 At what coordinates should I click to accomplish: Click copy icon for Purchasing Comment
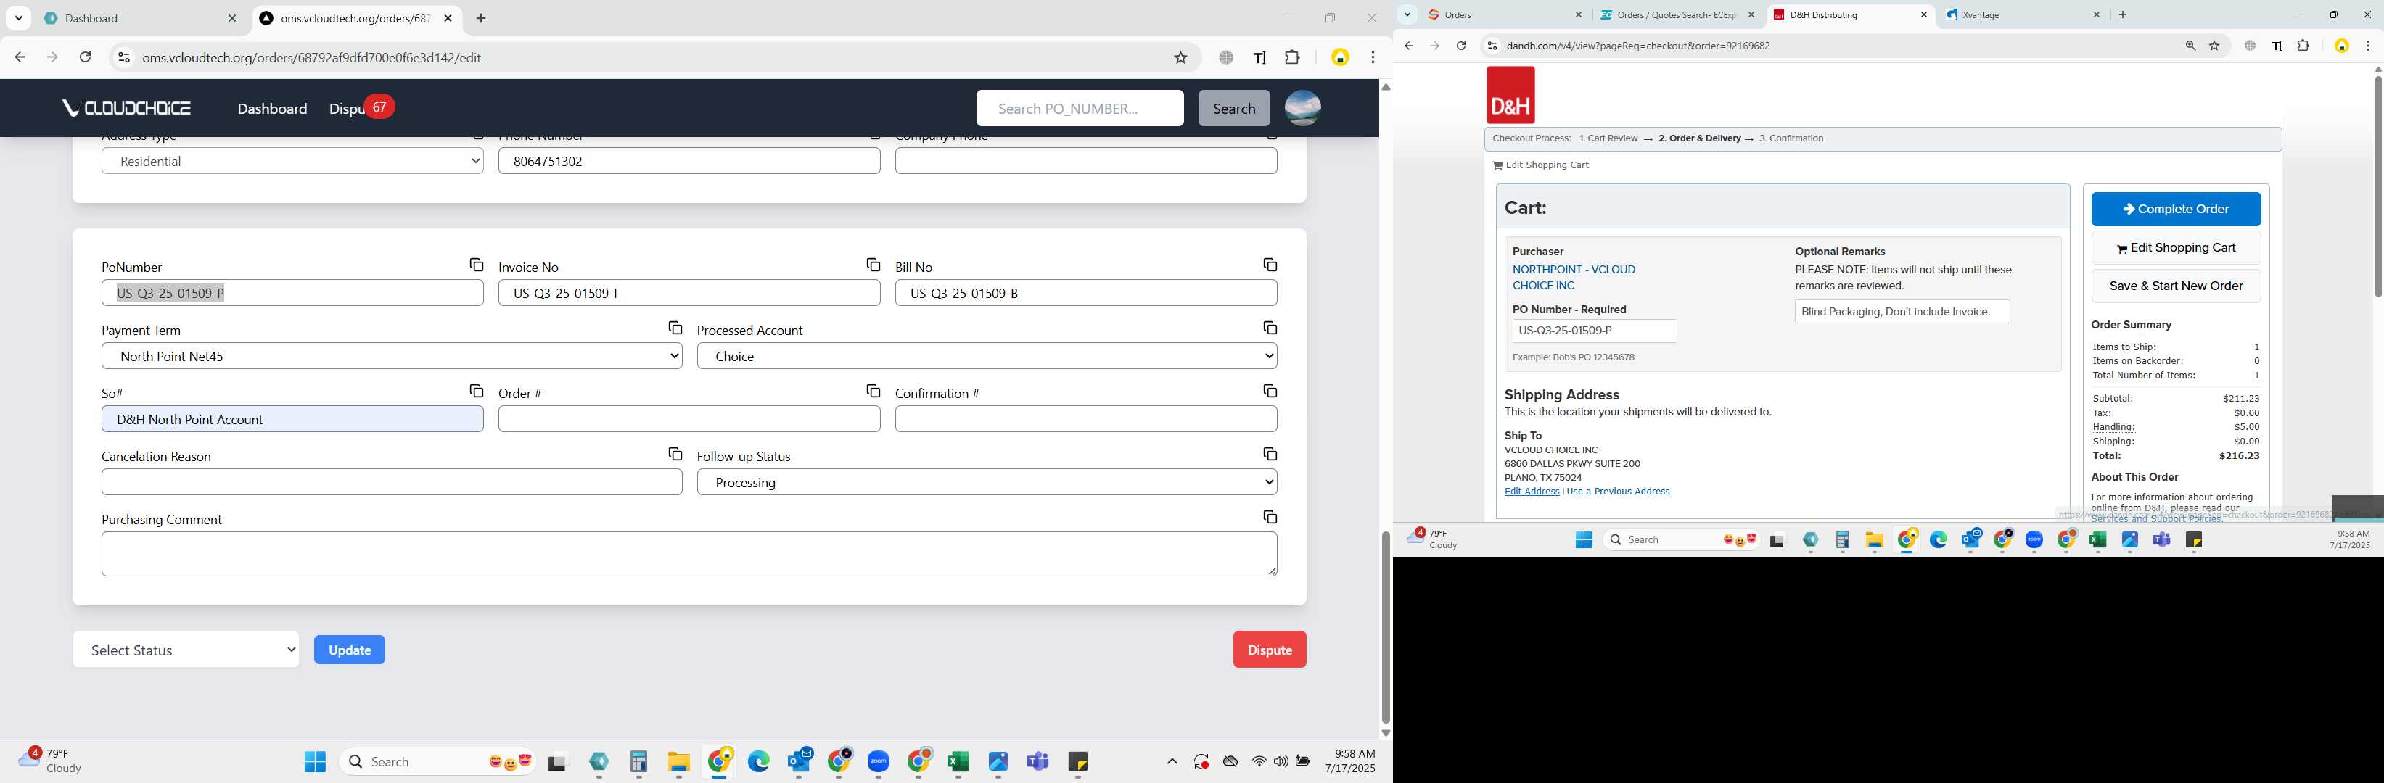point(1270,517)
